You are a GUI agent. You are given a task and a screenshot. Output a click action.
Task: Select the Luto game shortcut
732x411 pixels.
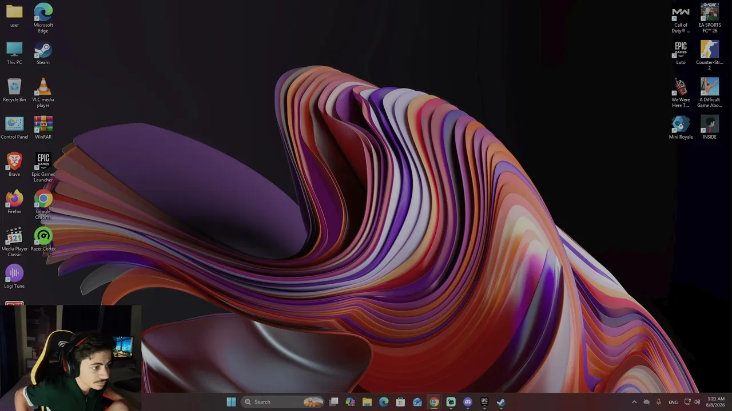(x=681, y=54)
